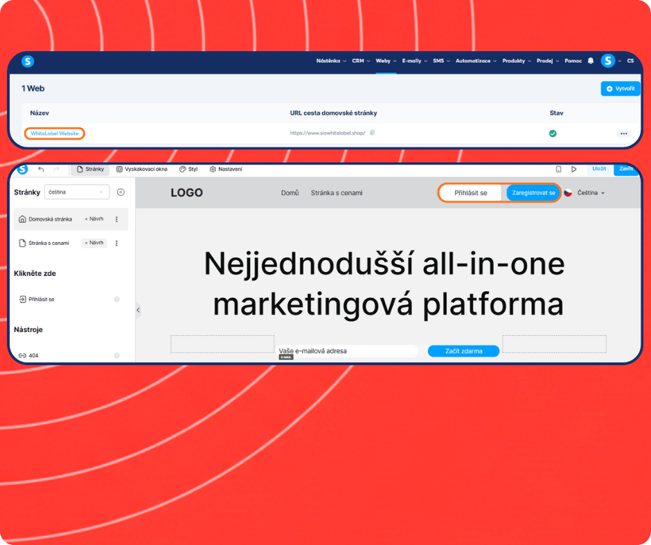The height and width of the screenshot is (545, 651).
Task: Open the Weby menu
Action: [x=386, y=61]
